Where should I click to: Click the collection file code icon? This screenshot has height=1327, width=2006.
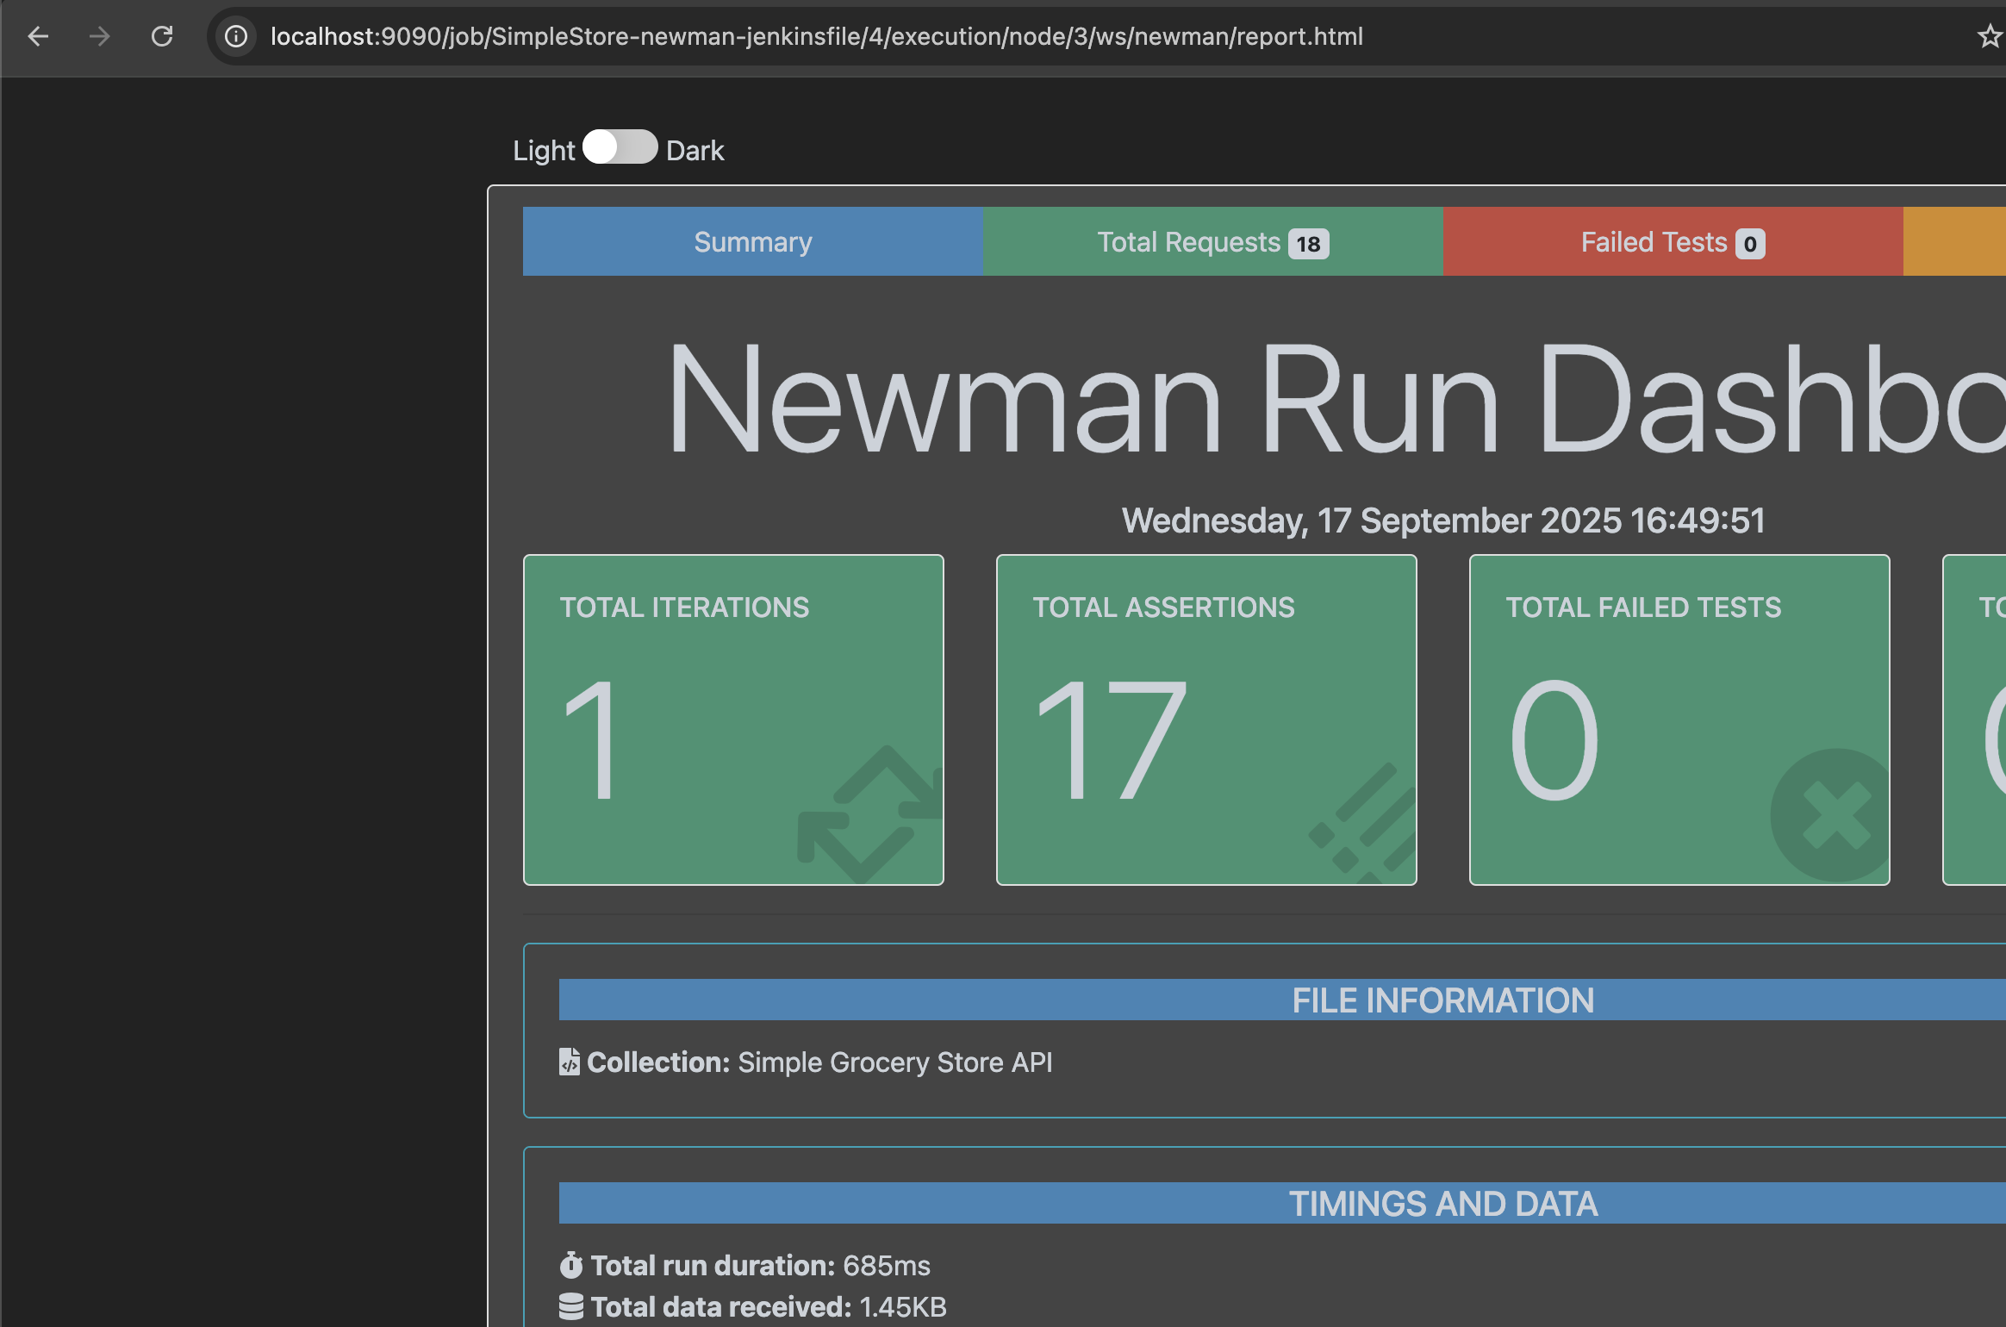click(570, 1062)
